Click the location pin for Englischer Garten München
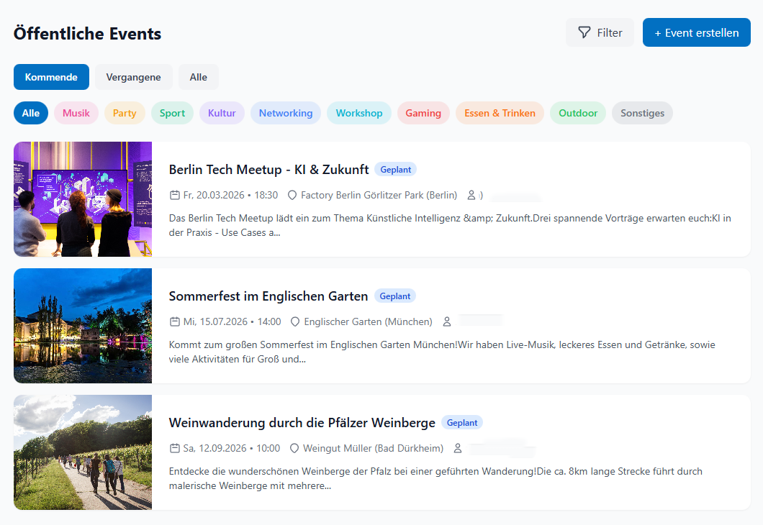This screenshot has width=763, height=525. 294,321
